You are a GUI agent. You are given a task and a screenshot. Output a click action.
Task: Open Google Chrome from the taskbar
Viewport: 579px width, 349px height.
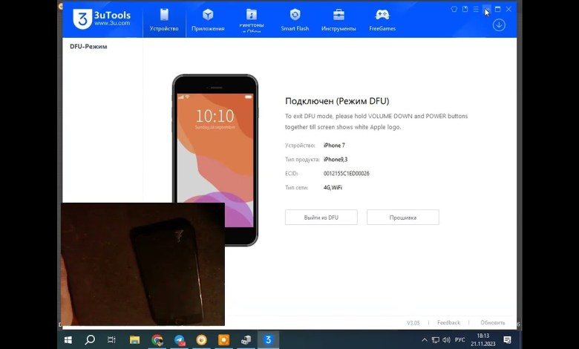click(x=157, y=340)
